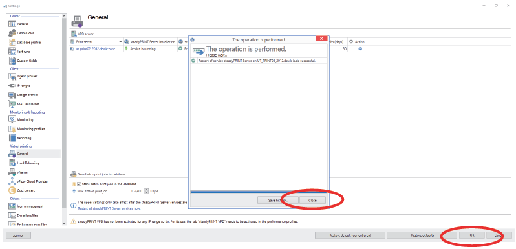The height and width of the screenshot is (249, 516).
Task: Click the Print server column sort arrow
Action: [x=120, y=42]
